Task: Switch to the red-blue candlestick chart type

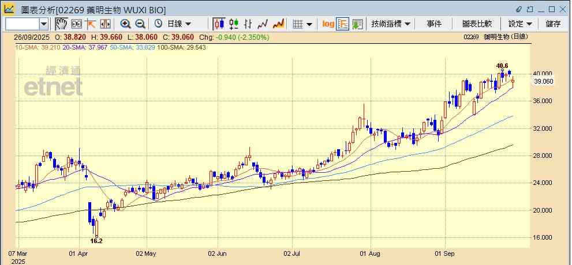Action: click(x=219, y=24)
